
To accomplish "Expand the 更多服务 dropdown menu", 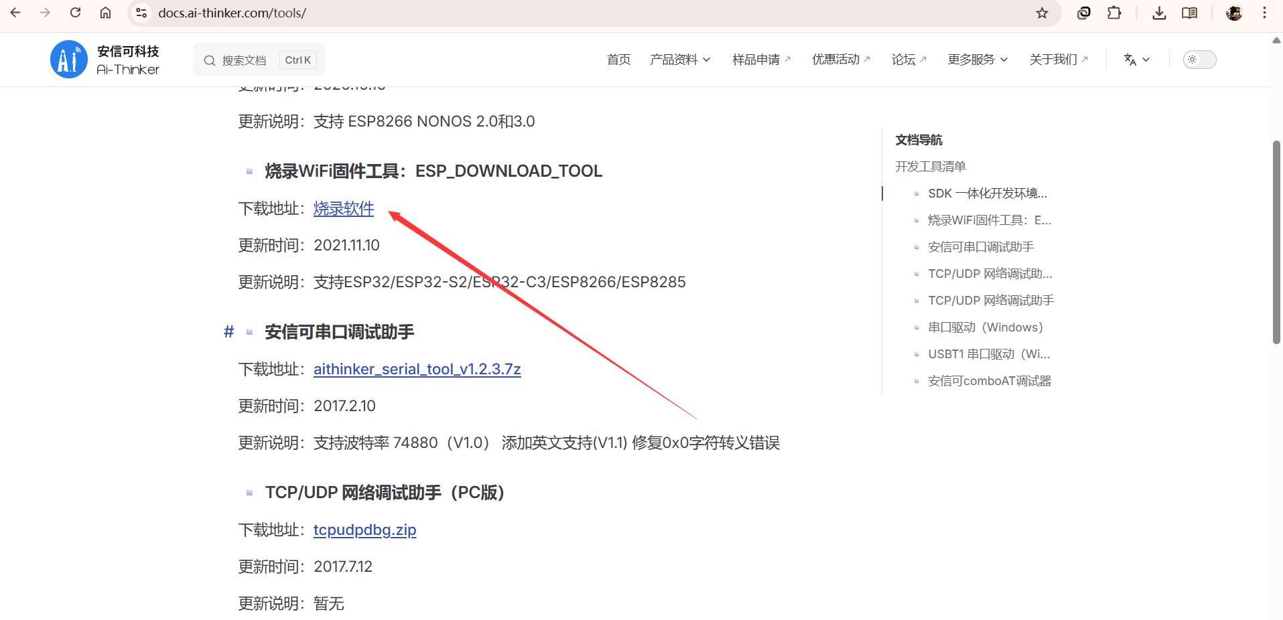I will 977,60.
